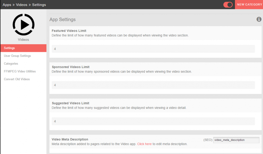This screenshot has height=154, width=263.
Task: Follow the 'Click here' meta description link
Action: coord(144,144)
